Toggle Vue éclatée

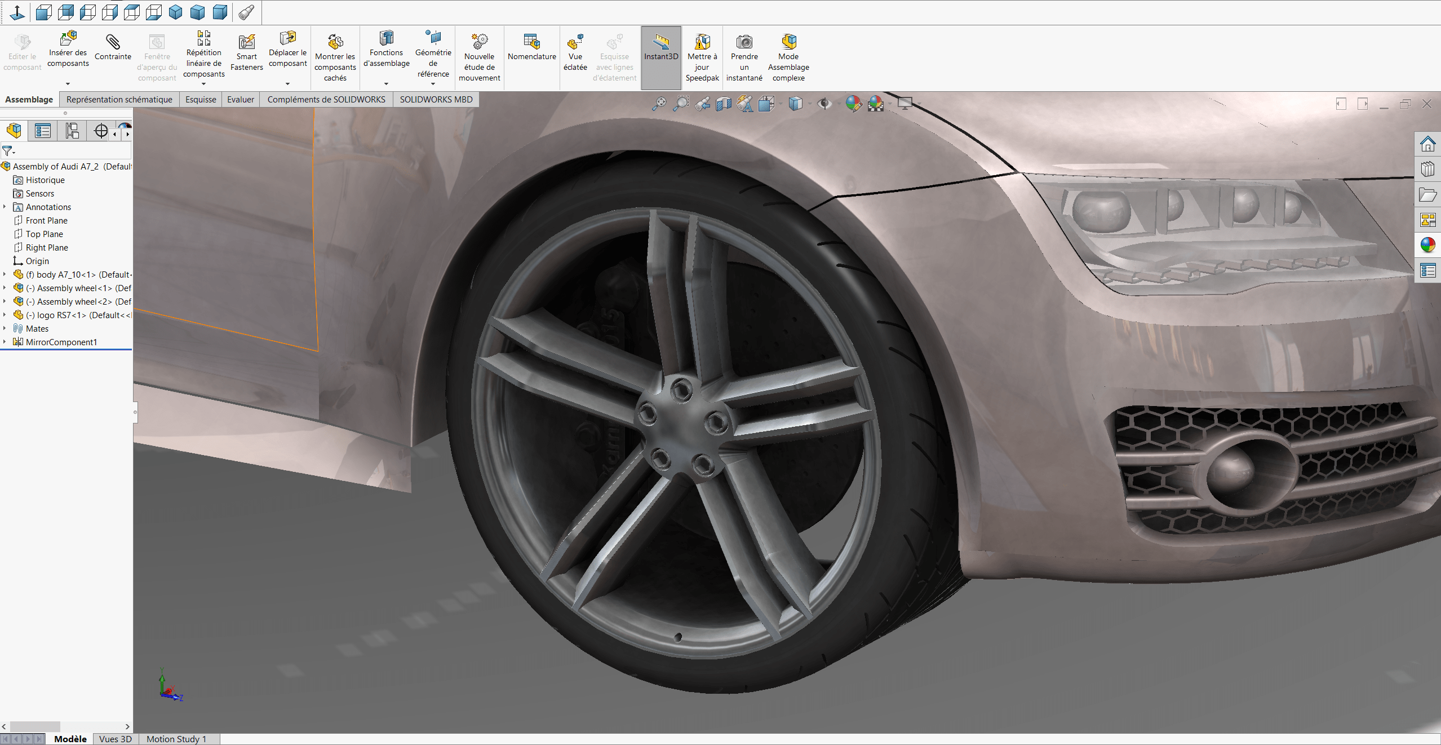(575, 52)
